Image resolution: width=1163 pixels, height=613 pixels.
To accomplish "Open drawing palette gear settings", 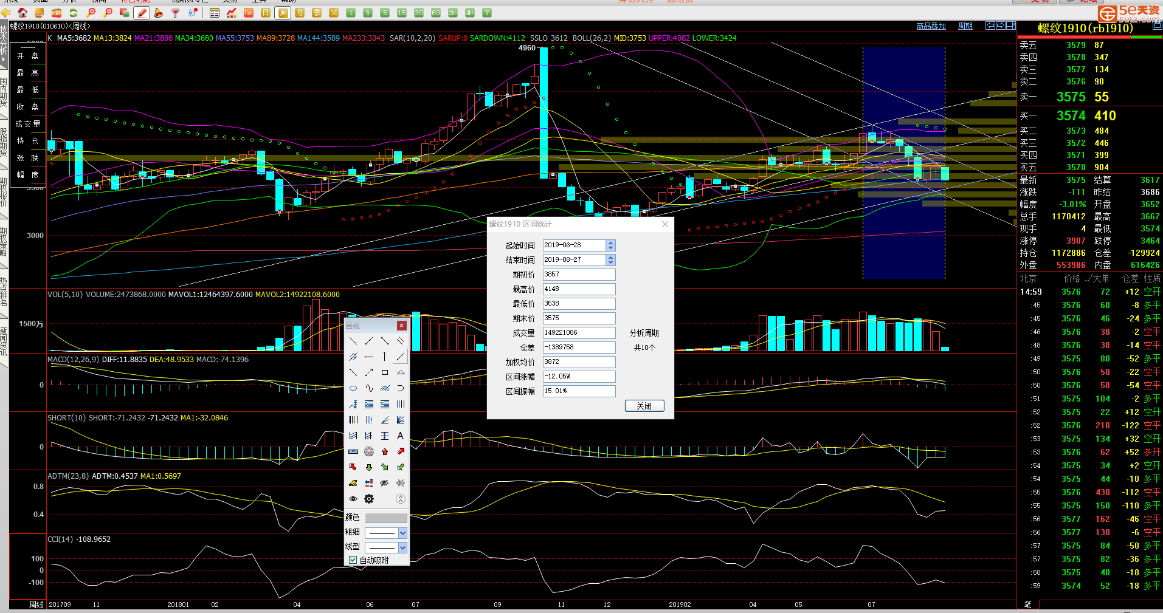I will (369, 499).
